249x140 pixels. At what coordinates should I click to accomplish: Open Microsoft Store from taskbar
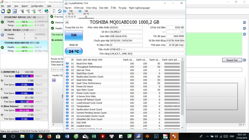(58, 136)
